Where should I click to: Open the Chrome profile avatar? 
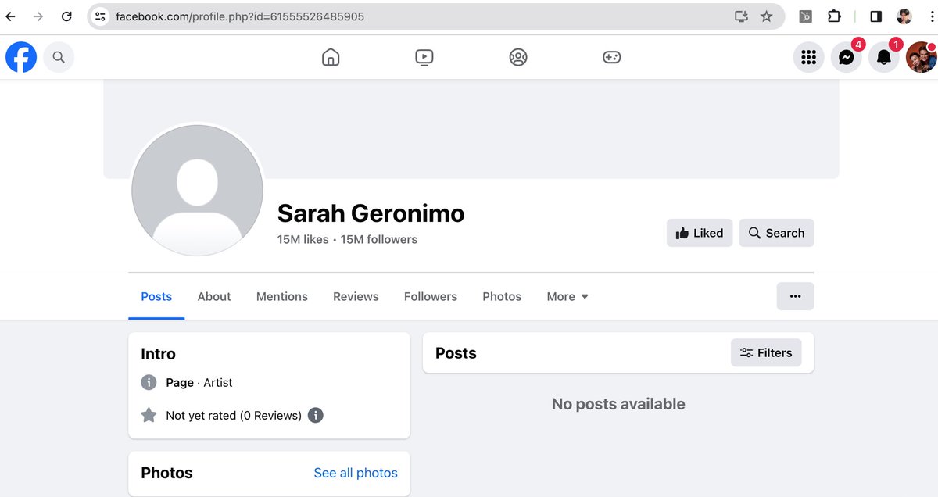coord(904,16)
